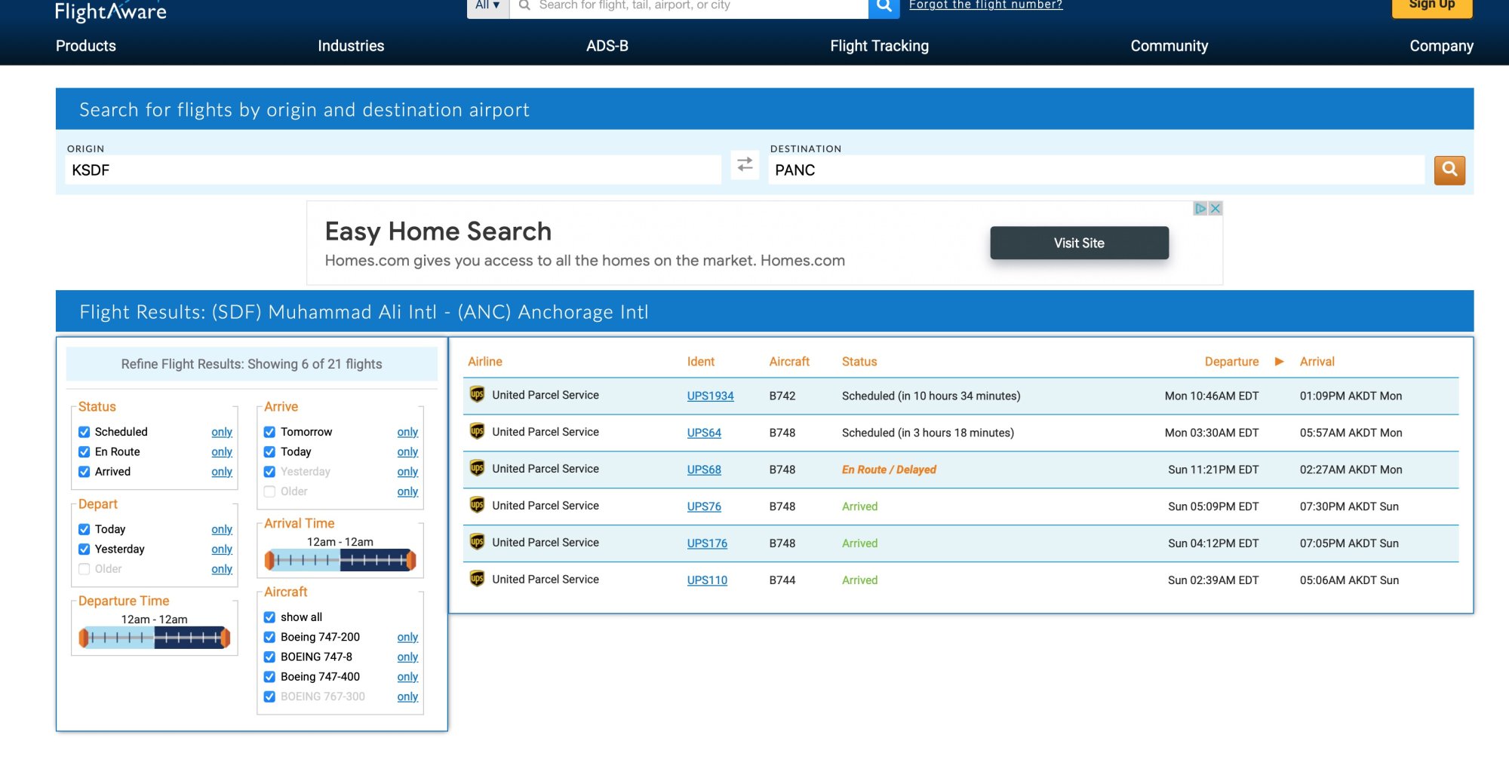Toggle the Aircraft show all checkbox
The height and width of the screenshot is (759, 1509).
269,617
